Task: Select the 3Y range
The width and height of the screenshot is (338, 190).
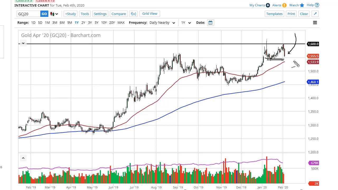Action: [x=90, y=23]
